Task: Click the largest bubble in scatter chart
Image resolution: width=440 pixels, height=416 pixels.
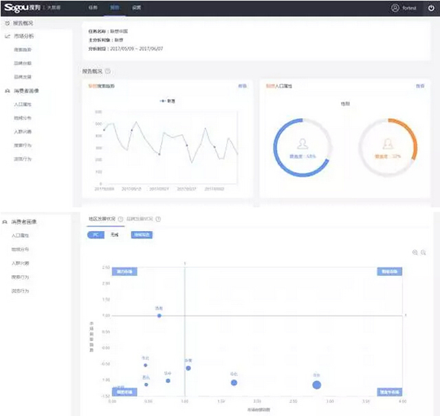Action: point(316,384)
